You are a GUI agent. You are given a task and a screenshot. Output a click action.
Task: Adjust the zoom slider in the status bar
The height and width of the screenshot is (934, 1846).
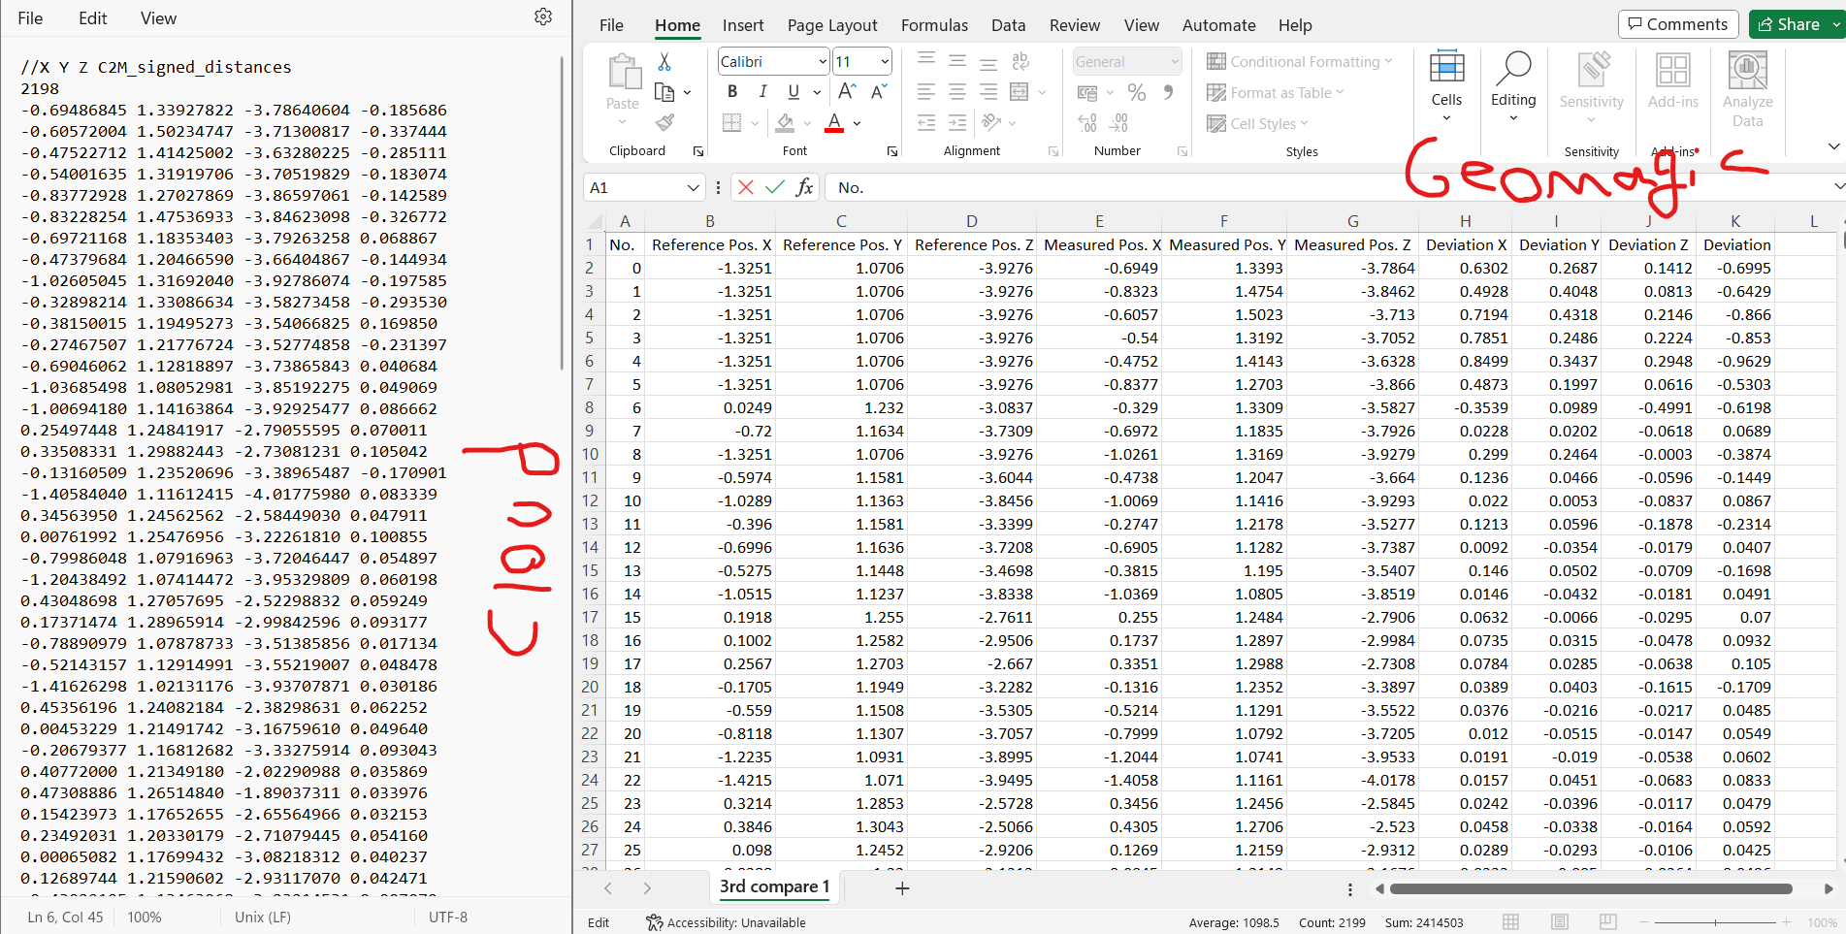pos(1715,922)
